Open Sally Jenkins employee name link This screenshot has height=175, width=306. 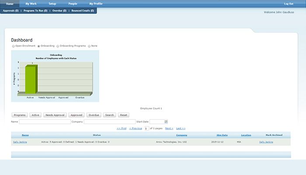(x=20, y=142)
